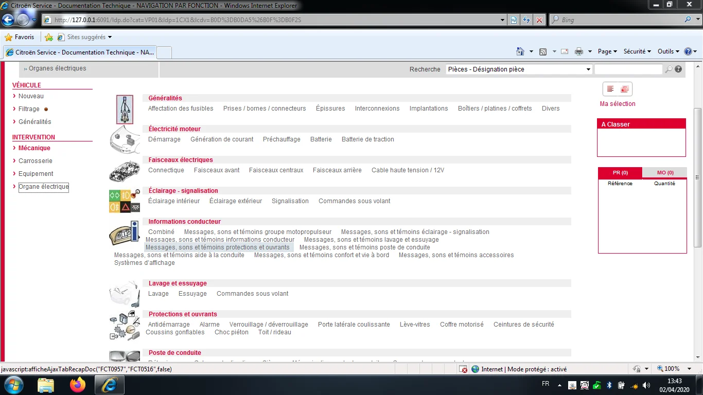Click the red print selection icon

pos(625,89)
